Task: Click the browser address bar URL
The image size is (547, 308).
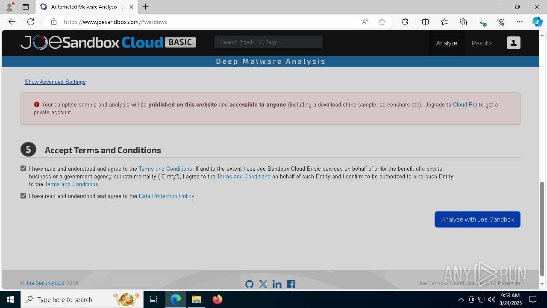Action: point(115,22)
